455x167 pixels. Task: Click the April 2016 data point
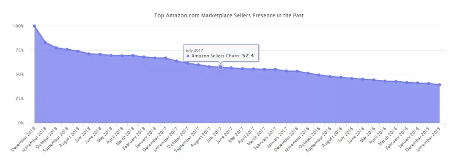click(x=385, y=81)
